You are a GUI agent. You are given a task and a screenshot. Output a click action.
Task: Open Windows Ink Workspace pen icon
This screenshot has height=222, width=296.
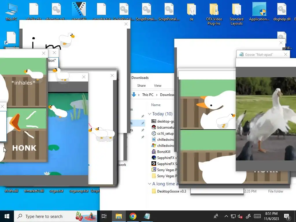click(x=248, y=216)
